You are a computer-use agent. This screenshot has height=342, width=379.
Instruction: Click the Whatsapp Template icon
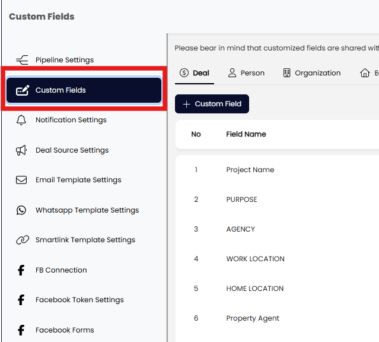point(22,210)
